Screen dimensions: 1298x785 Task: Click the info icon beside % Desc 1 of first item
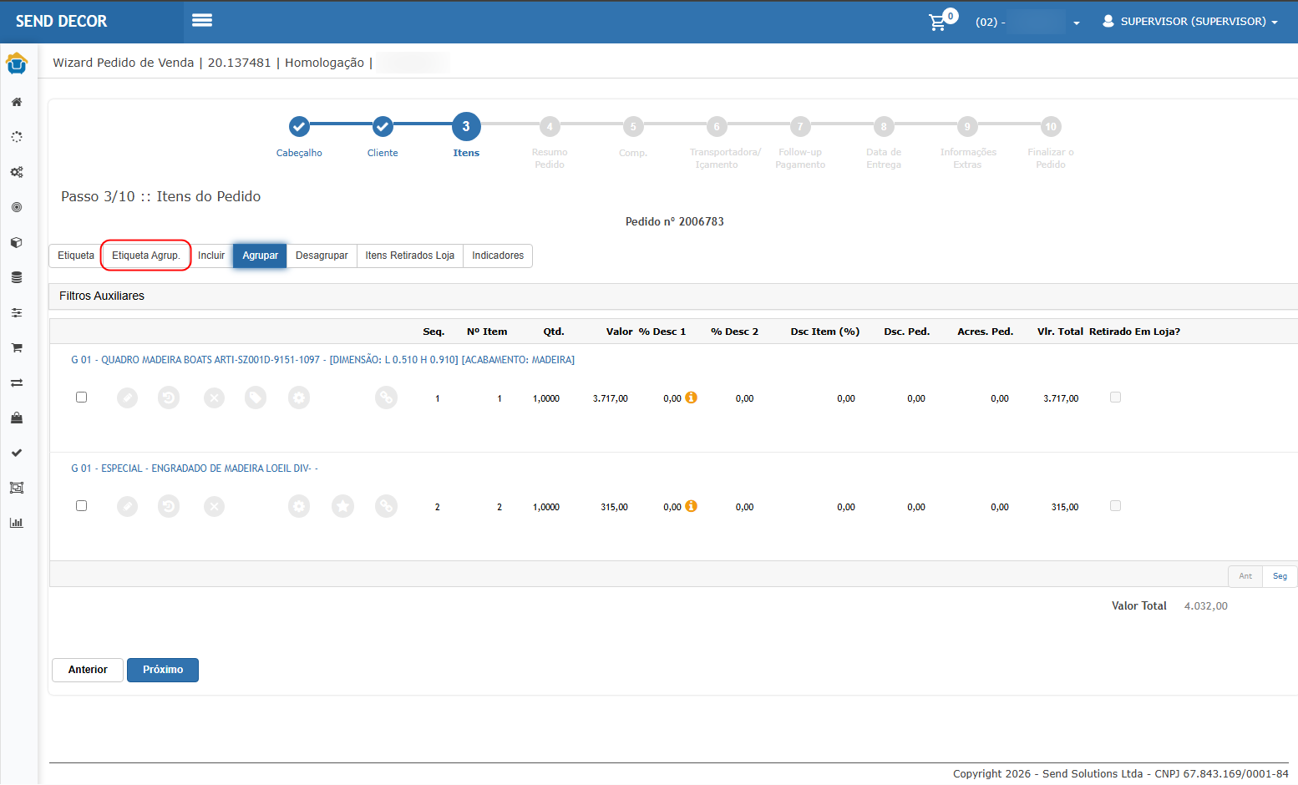[691, 398]
